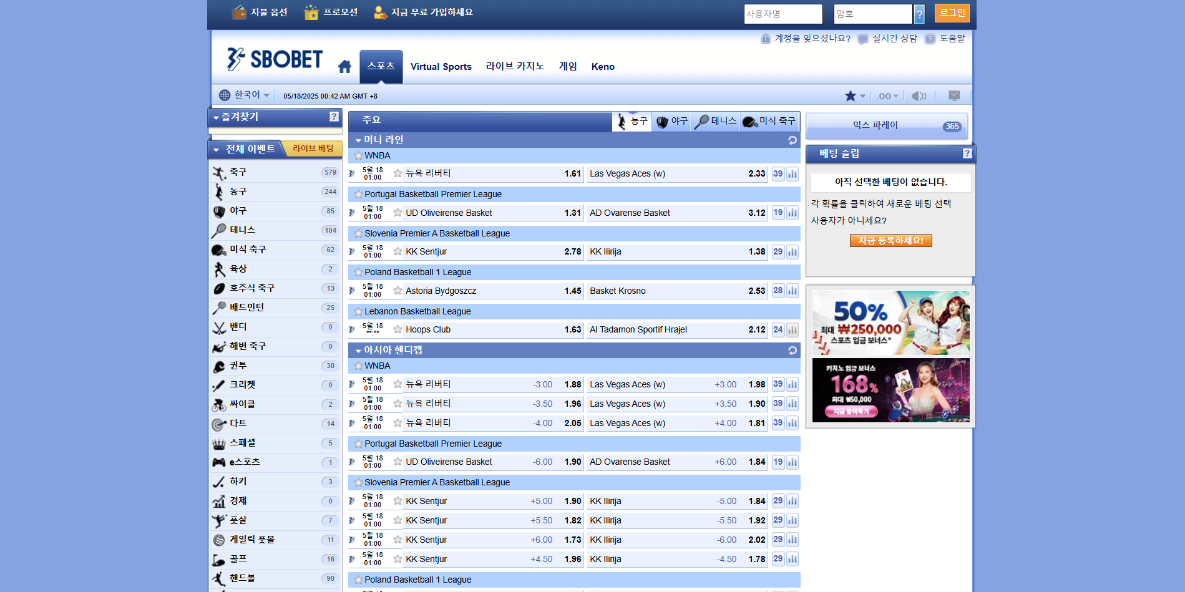1185x592 pixels.
Task: Switch main panel to 테니스 tab
Action: point(715,122)
